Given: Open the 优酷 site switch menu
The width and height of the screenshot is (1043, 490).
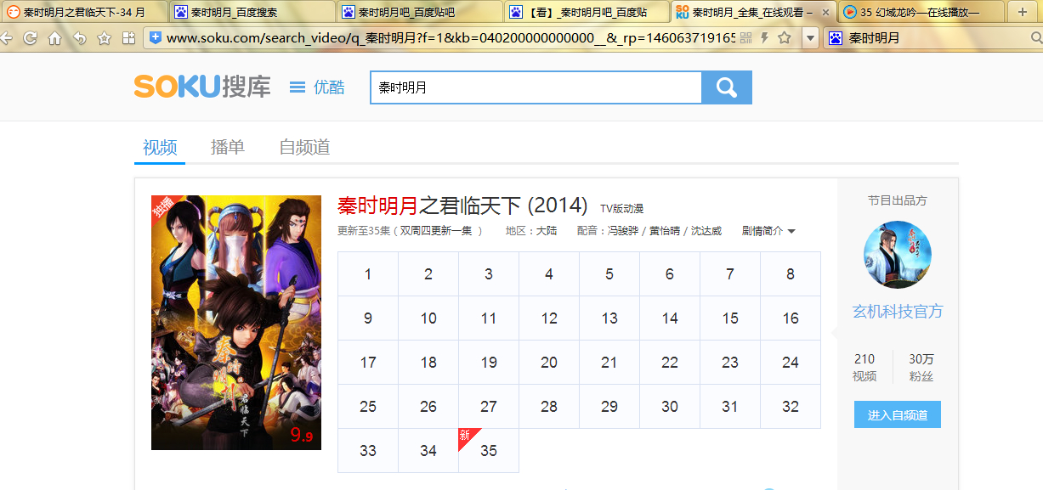Looking at the screenshot, I should coord(317,87).
